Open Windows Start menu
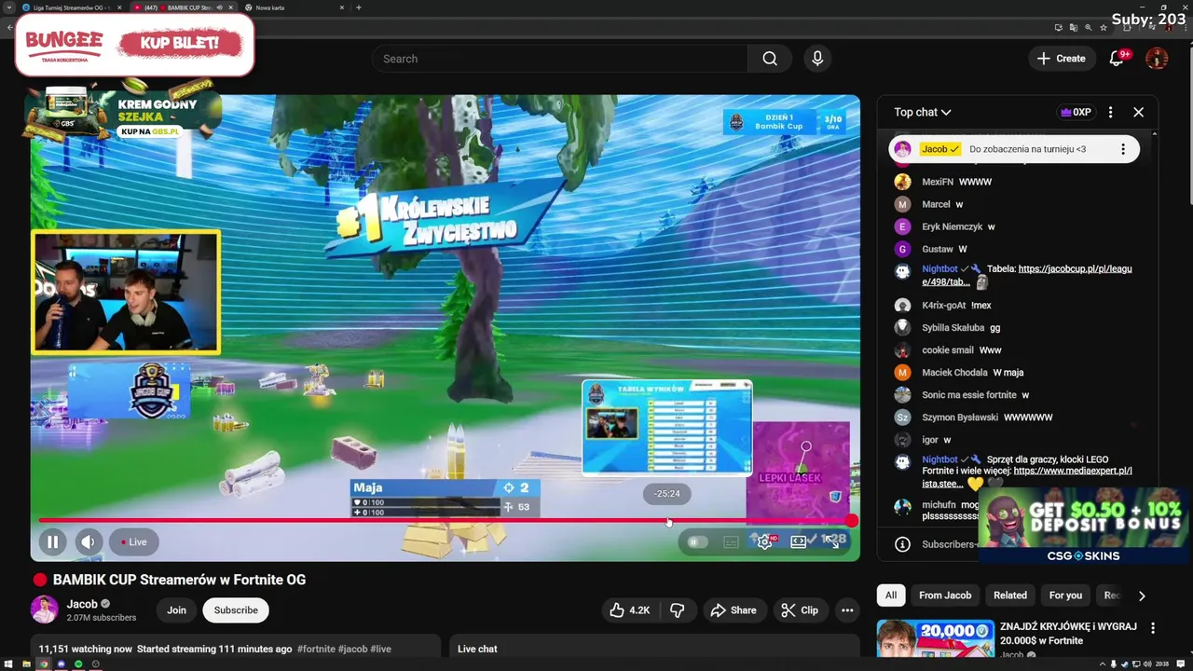1193x671 pixels. (x=9, y=664)
